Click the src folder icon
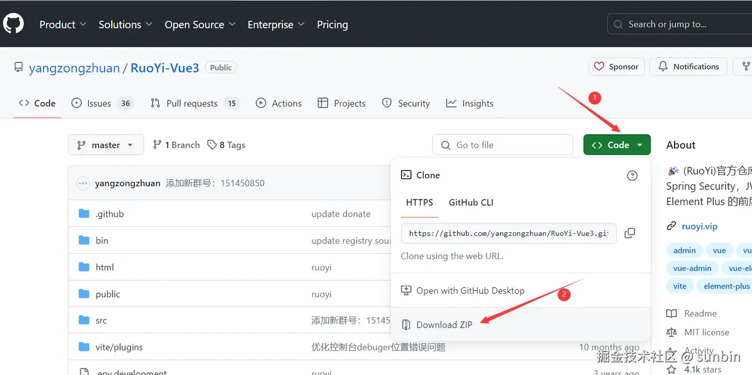This screenshot has width=752, height=375. click(x=84, y=320)
